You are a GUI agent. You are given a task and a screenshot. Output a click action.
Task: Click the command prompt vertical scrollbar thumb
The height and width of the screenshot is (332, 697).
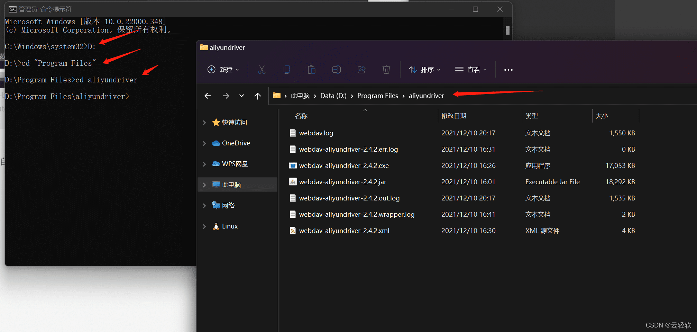pos(507,30)
